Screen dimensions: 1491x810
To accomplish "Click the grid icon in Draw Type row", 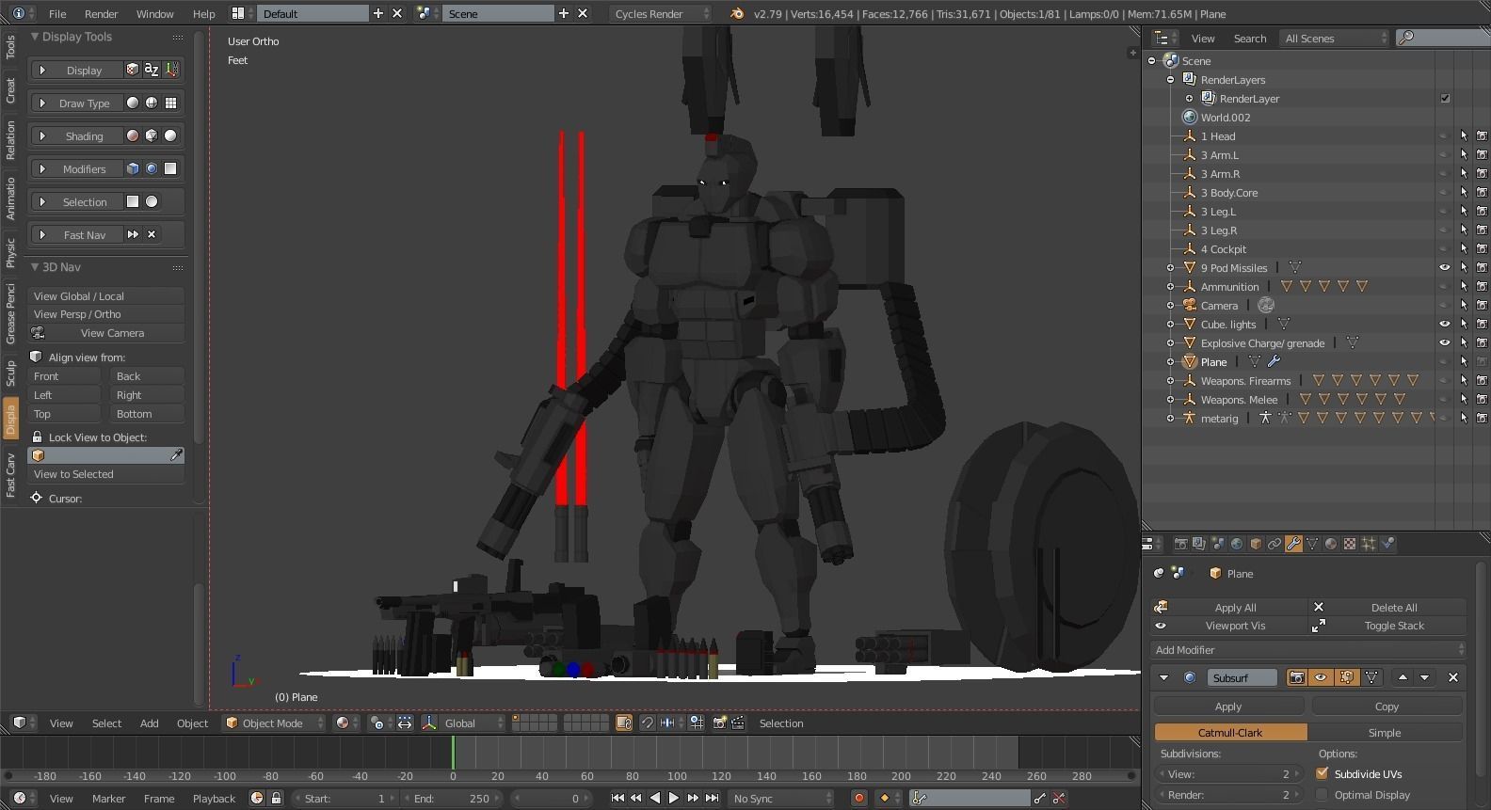I will point(170,103).
